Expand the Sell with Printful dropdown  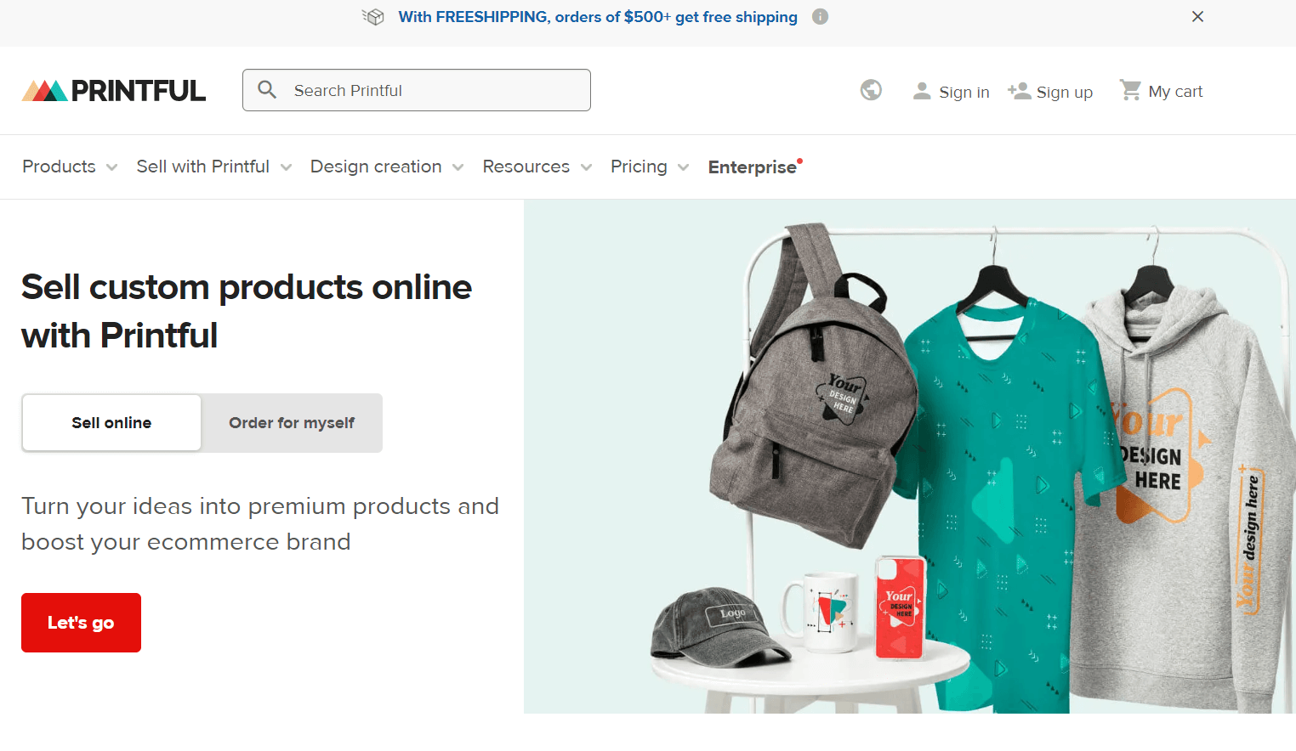(213, 167)
